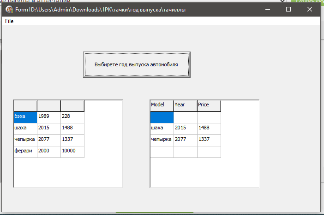Click 1488 in the right table

[209, 128]
